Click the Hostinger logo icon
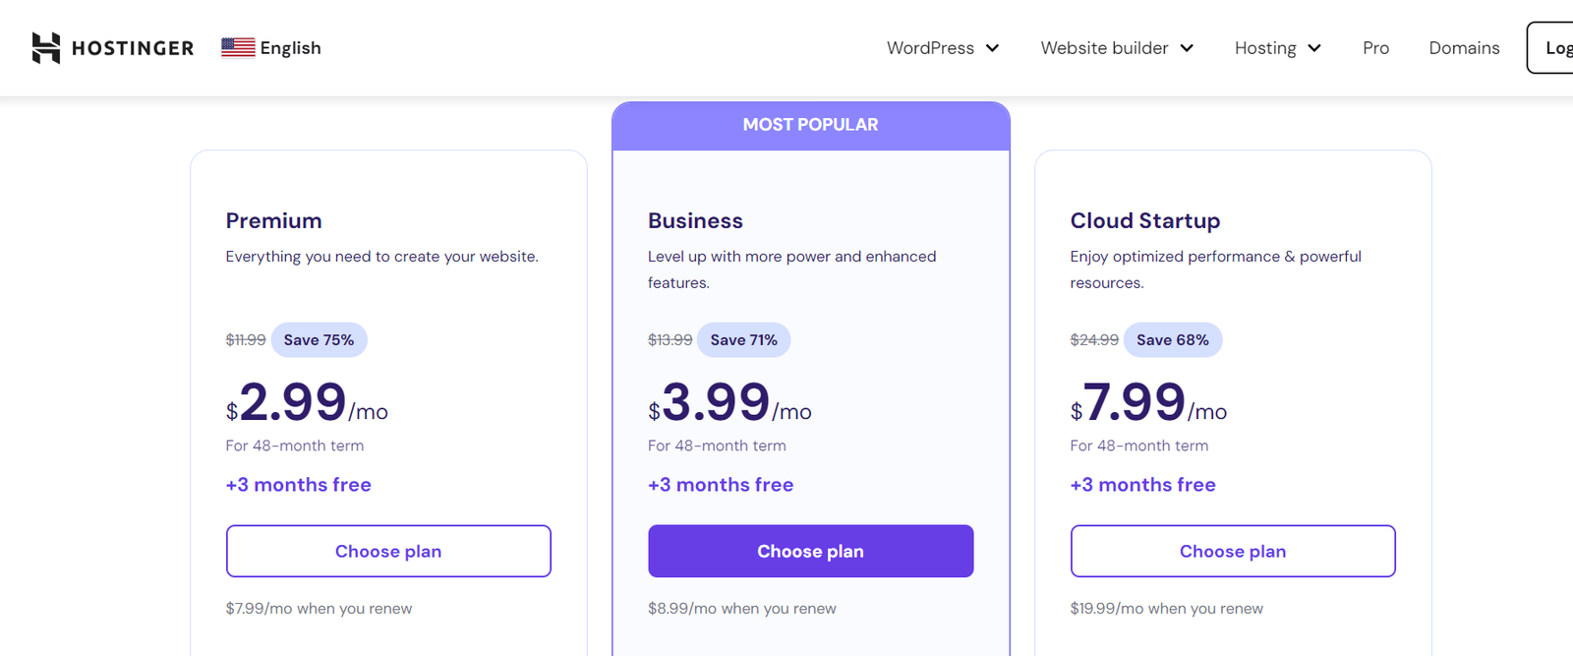The height and width of the screenshot is (656, 1573). [x=45, y=48]
